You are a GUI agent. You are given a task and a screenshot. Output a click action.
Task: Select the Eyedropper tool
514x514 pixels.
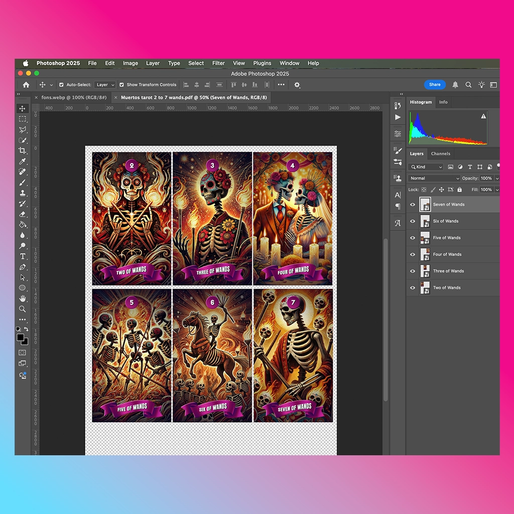22,161
